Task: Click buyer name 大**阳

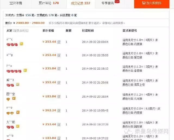Action: 11,122
